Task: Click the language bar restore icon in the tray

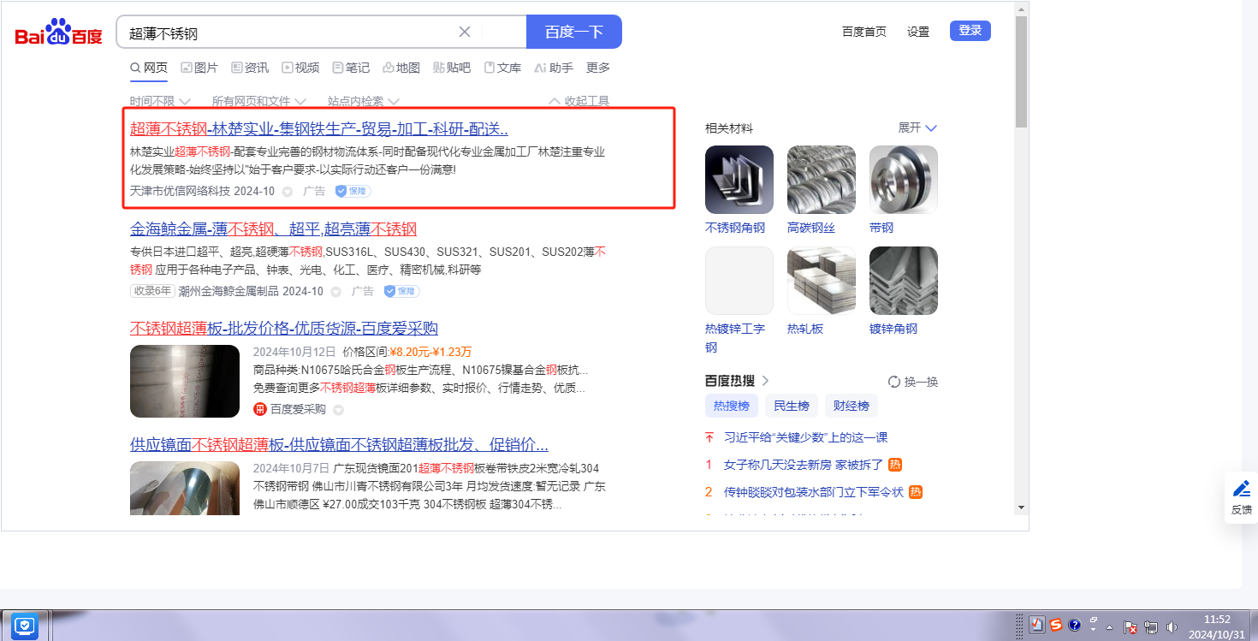Action: (x=1094, y=620)
